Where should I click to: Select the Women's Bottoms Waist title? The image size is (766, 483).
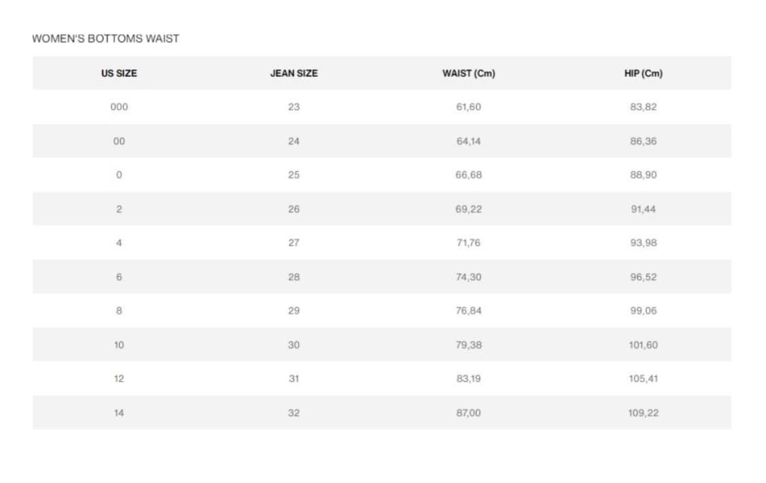[x=106, y=39]
